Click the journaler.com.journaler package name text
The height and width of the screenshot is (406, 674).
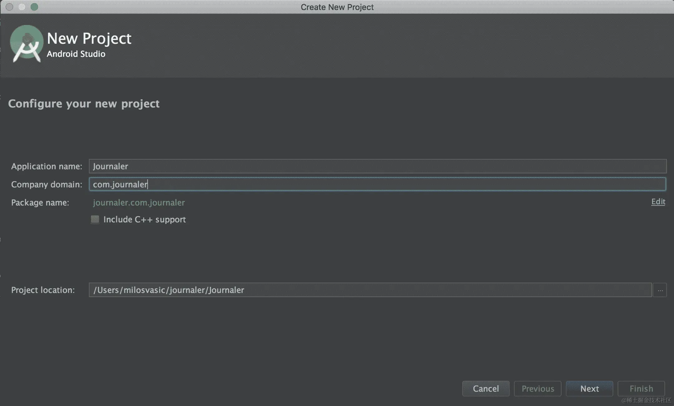(x=139, y=203)
